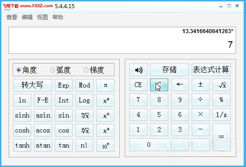This screenshot has width=246, height=167.
Task: Click digit 4 on the keypad
Action: [138, 115]
